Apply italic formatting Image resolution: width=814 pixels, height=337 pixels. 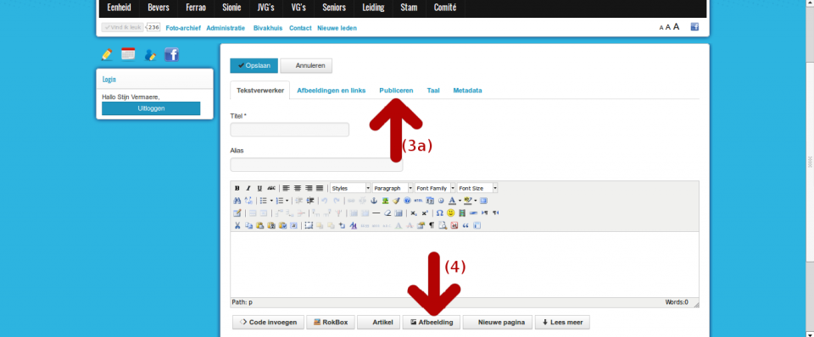pyautogui.click(x=248, y=188)
